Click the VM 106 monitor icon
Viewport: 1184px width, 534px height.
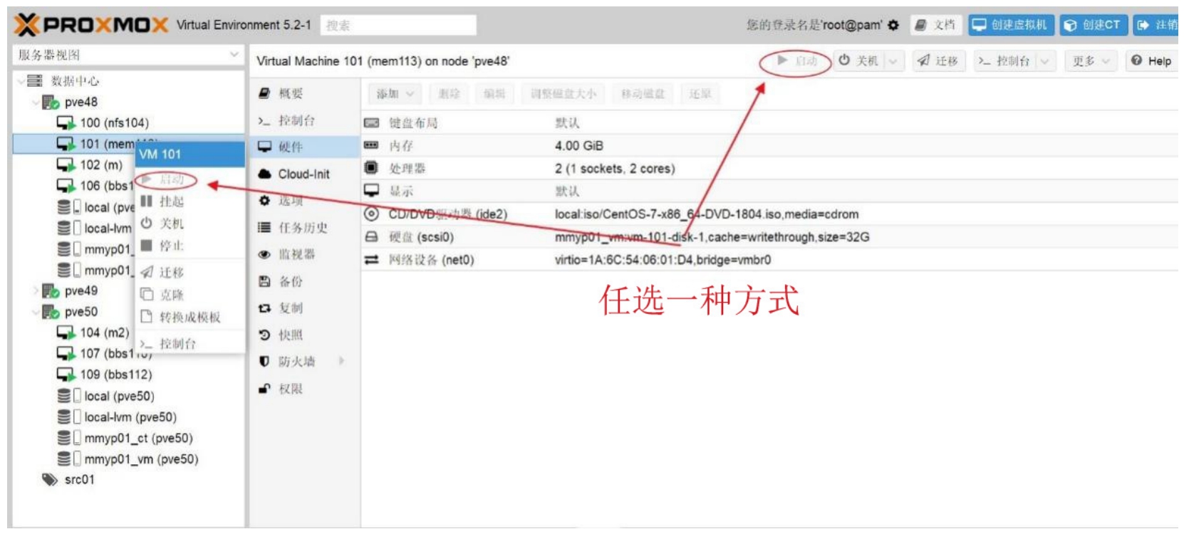point(66,186)
